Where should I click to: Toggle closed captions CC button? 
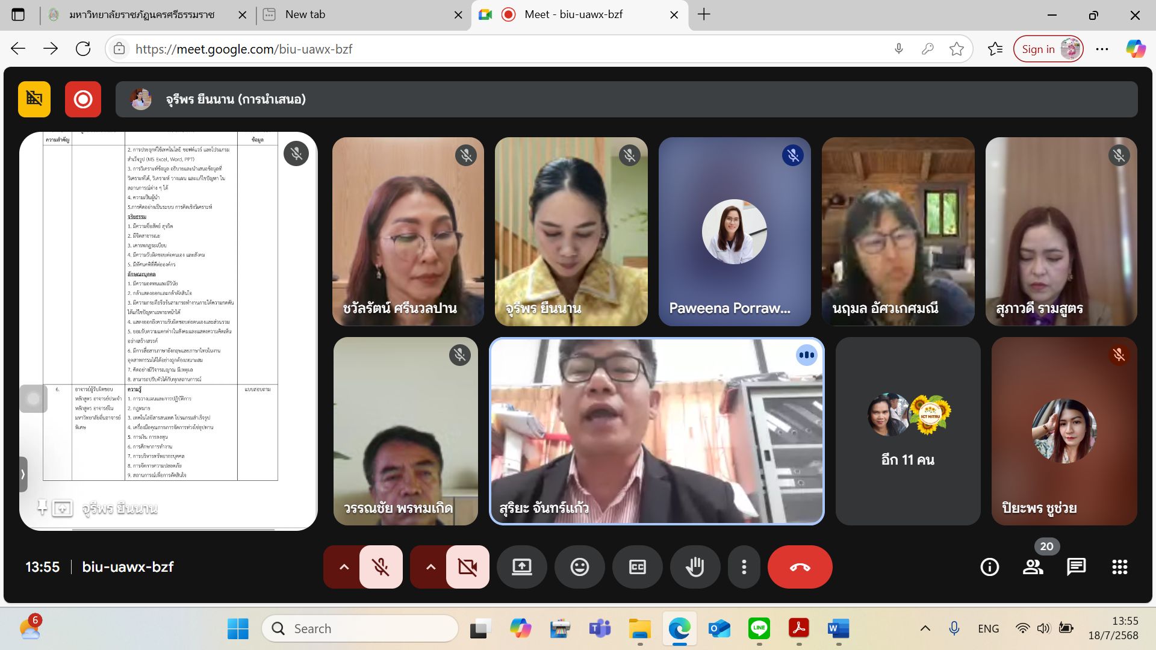pyautogui.click(x=637, y=566)
